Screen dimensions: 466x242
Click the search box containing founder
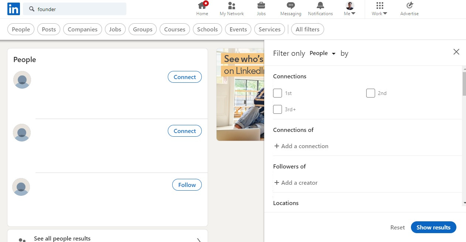(75, 9)
